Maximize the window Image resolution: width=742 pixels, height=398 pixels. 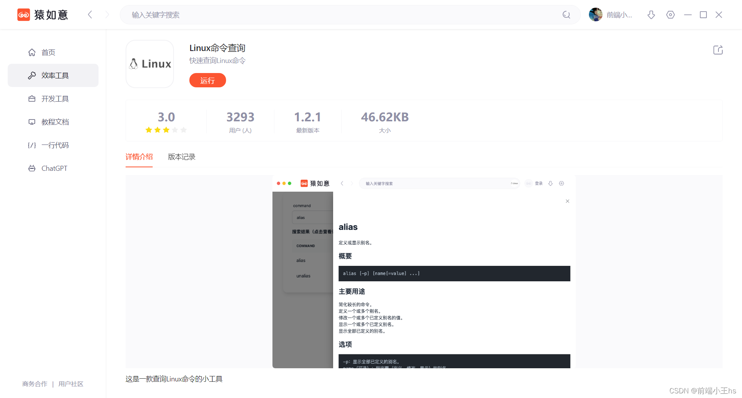point(703,15)
